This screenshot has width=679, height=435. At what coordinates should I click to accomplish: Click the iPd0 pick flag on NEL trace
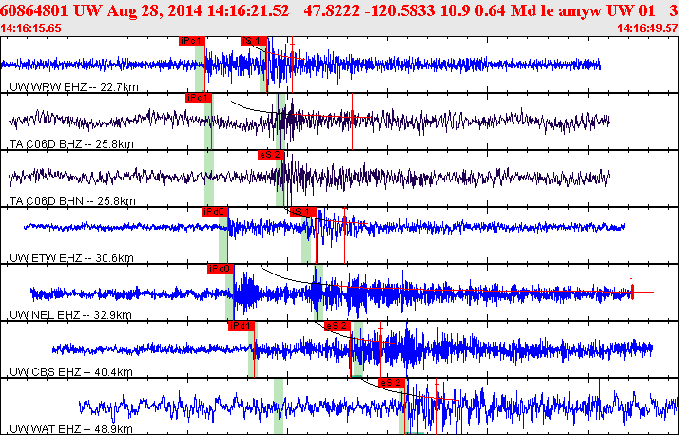click(221, 269)
